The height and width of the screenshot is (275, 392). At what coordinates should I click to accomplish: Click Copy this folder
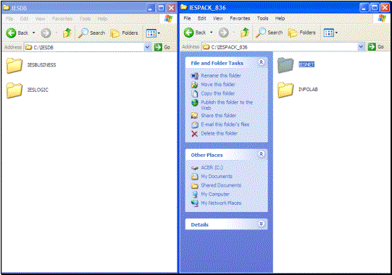[218, 93]
